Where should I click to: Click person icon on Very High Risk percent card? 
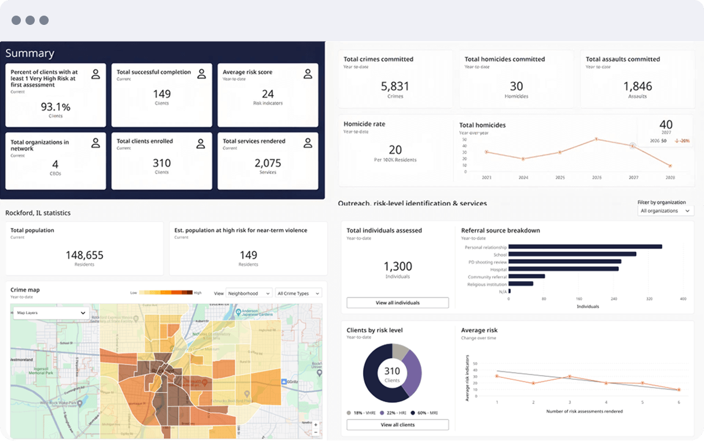coord(96,73)
